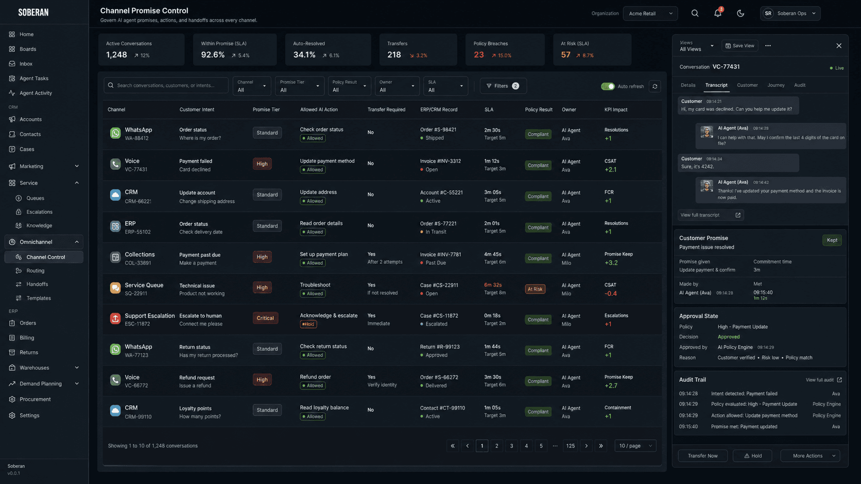861x484 pixels.
Task: Click the Voice phone icon for VC-77431
Action: click(x=115, y=164)
